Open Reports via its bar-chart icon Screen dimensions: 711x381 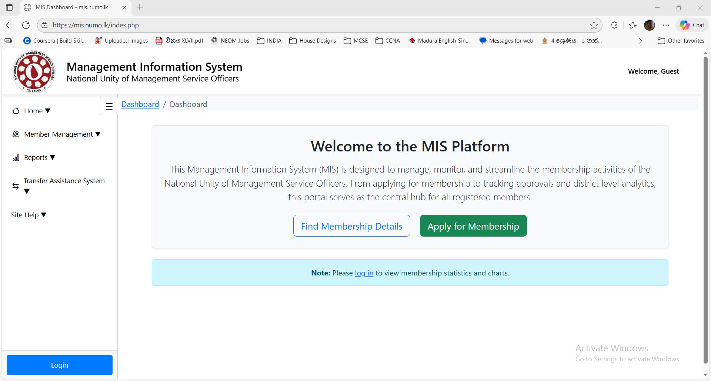click(16, 157)
